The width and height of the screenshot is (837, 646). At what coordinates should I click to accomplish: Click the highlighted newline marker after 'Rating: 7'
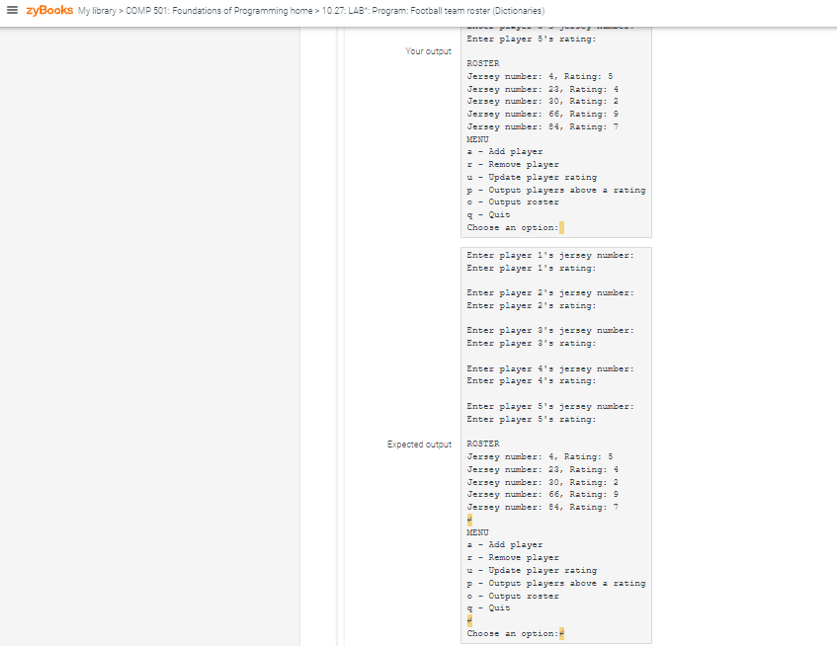coord(468,519)
